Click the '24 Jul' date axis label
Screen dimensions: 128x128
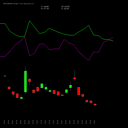click(74, 122)
